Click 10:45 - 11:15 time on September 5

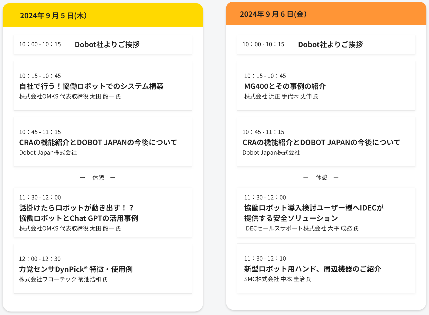40,132
